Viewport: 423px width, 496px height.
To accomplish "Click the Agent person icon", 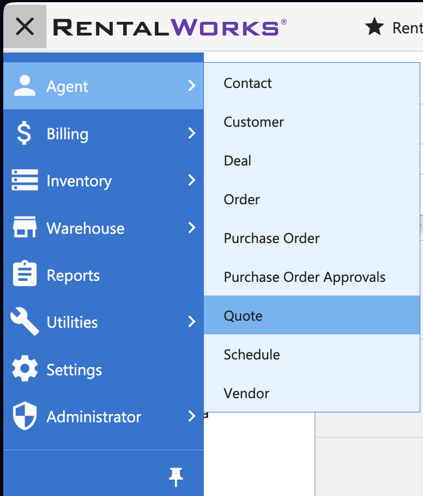I will coord(25,85).
